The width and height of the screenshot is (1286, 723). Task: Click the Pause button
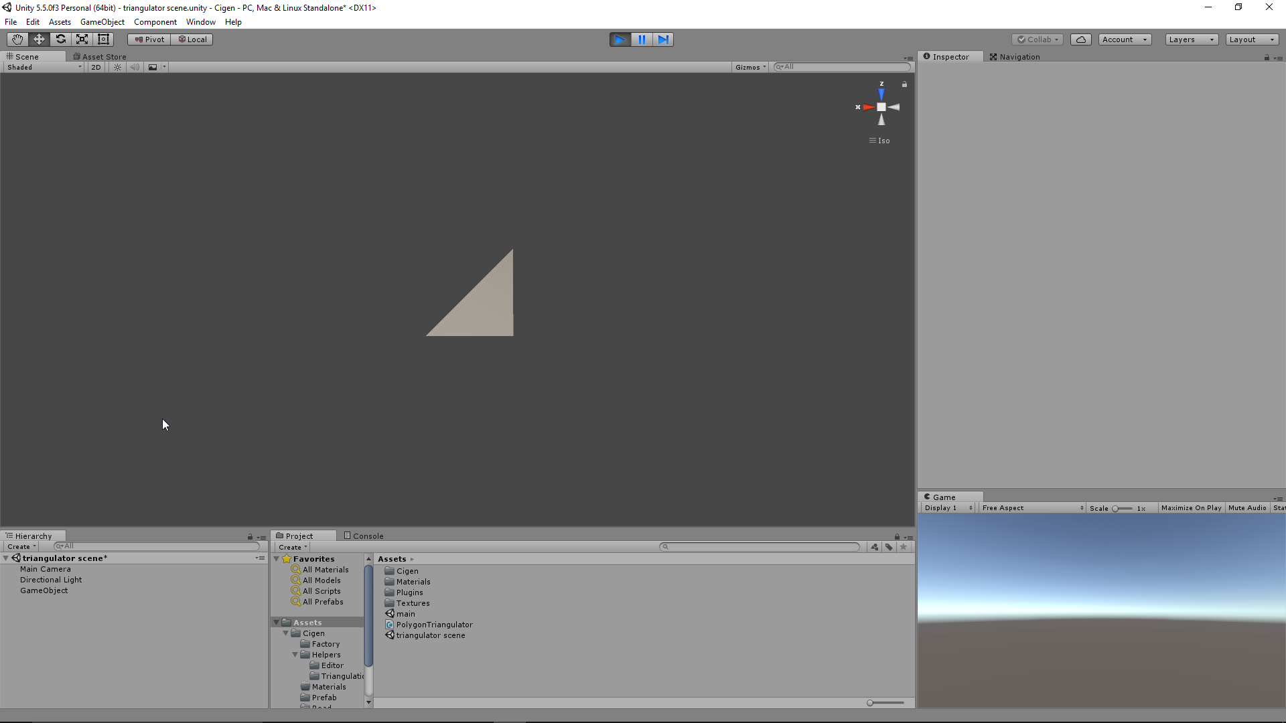click(642, 39)
